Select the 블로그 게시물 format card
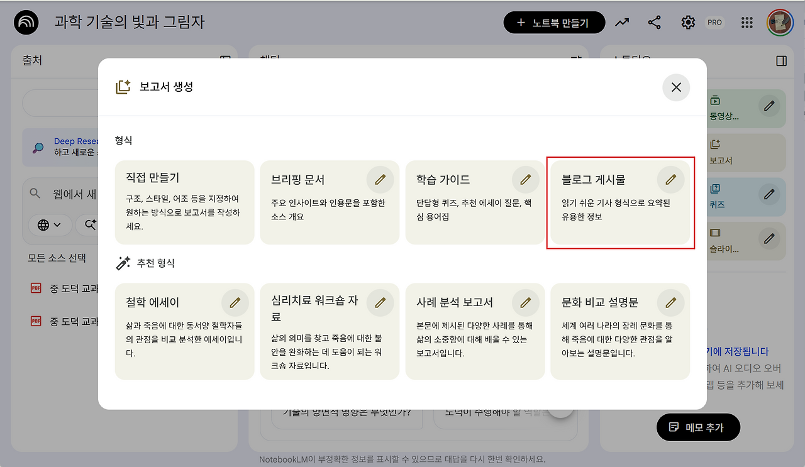The width and height of the screenshot is (805, 467). (620, 202)
